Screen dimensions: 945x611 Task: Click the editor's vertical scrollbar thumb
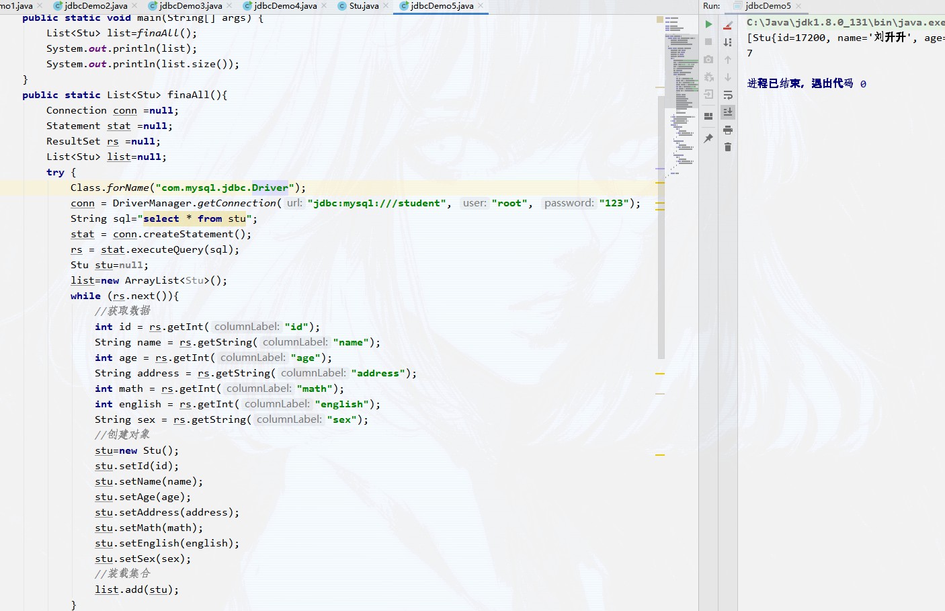tap(661, 229)
